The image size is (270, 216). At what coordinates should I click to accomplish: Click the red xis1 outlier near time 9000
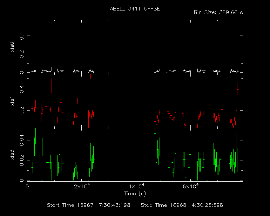(51, 86)
